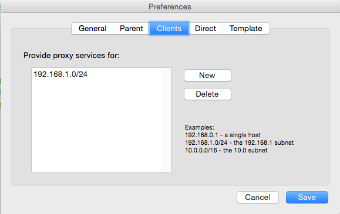Click the "10.0.0.0/16 - the 10.0 subnet" example
Image resolution: width=340 pixels, height=214 pixels.
coord(226,150)
